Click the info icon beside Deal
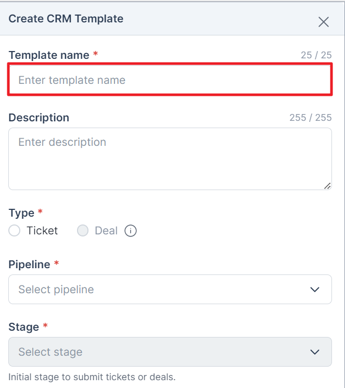Screen dimensions: 345x388 131,231
